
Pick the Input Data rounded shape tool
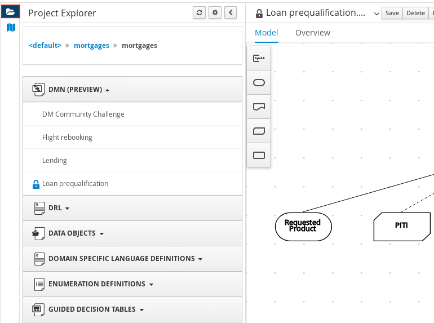pyautogui.click(x=259, y=83)
